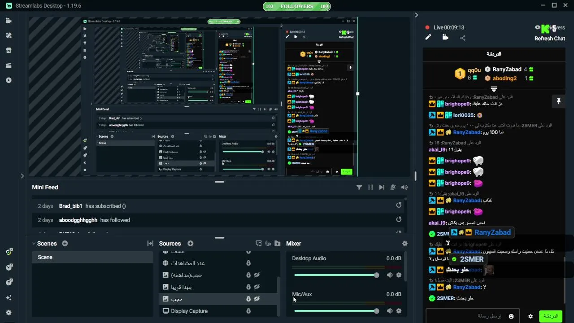Open the emoji picker in chat box
The height and width of the screenshot is (323, 574).
[511, 316]
